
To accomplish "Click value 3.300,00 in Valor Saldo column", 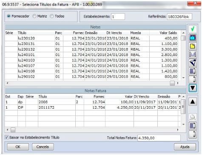I will tap(169, 49).
